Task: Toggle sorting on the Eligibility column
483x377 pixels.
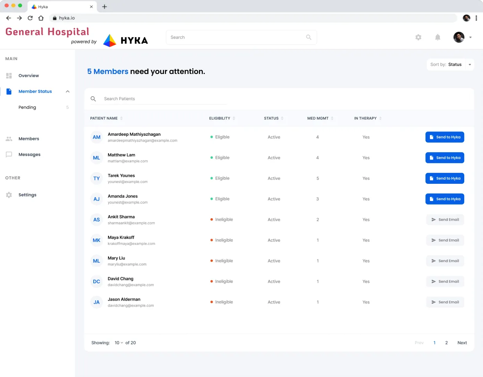Action: [x=234, y=118]
